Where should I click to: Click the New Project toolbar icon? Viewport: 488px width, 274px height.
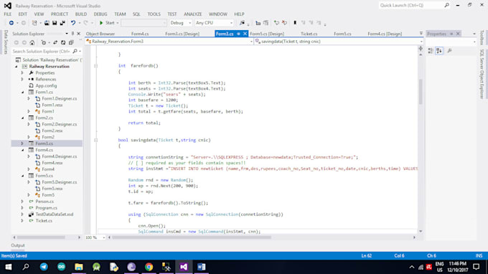click(x=34, y=23)
